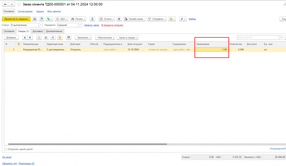
Task: Click the Количество column header
Action: (x=237, y=44)
